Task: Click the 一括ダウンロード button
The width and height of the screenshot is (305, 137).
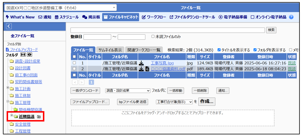Action: point(85,90)
